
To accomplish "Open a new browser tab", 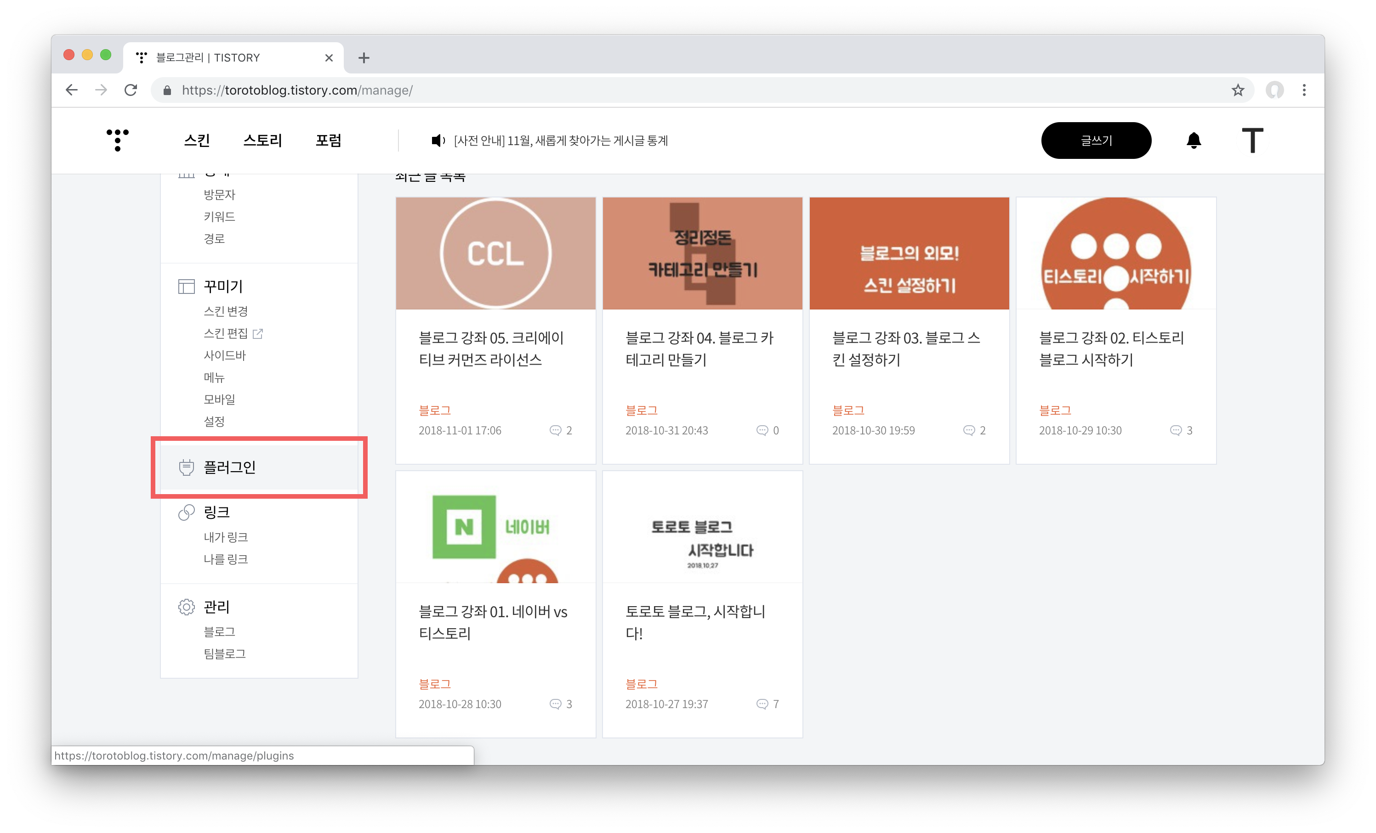I will (x=364, y=58).
